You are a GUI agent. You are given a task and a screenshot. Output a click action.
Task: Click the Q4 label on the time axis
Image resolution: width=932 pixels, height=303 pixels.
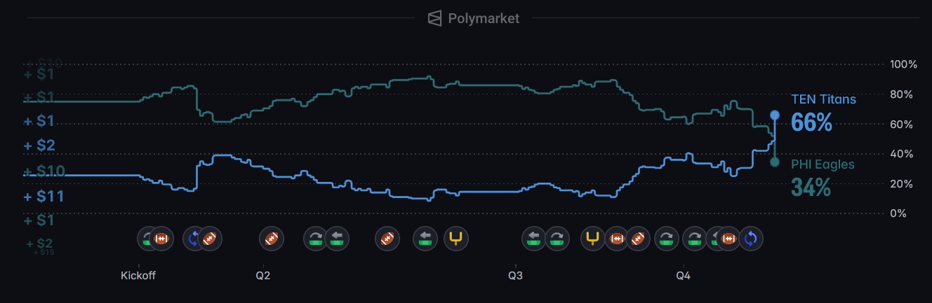(x=684, y=276)
